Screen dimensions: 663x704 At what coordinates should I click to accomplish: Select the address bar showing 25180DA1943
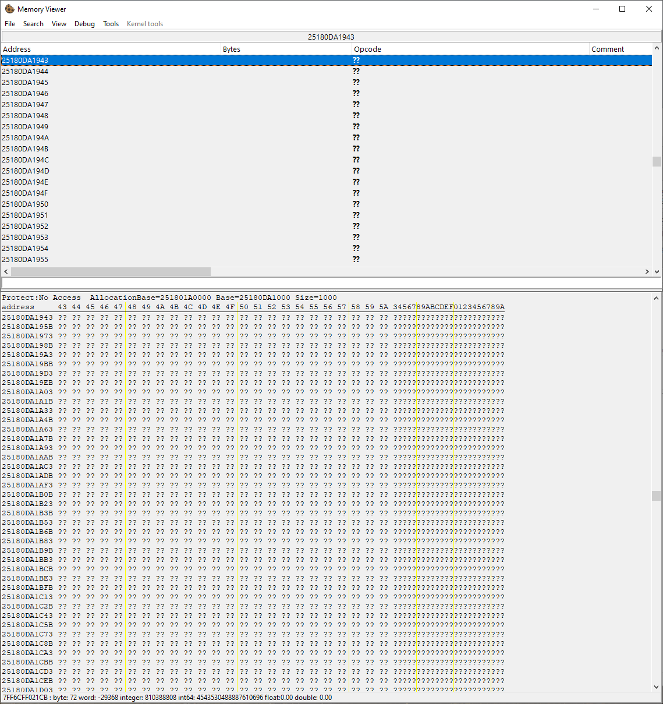[331, 36]
